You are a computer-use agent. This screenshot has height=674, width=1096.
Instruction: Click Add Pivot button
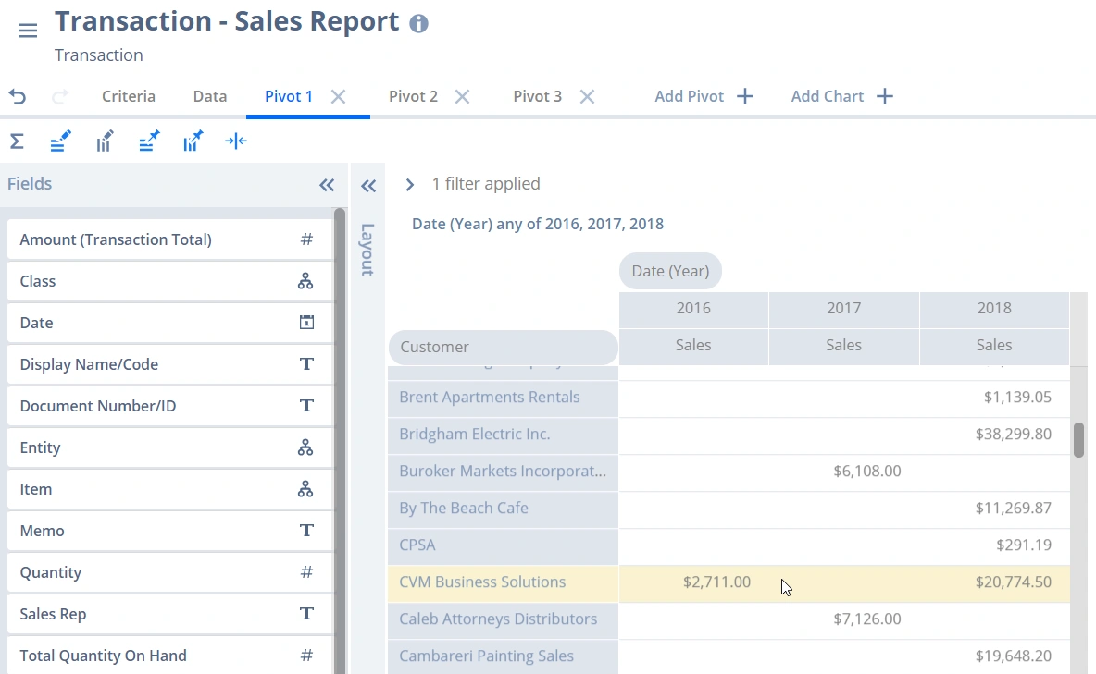[704, 96]
